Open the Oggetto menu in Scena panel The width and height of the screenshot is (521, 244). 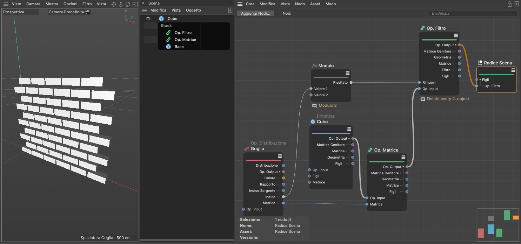(x=193, y=11)
